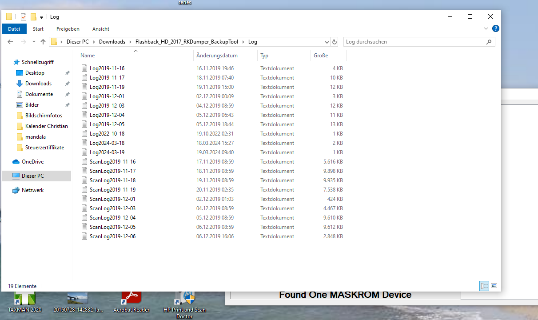Open the Datei menu tab
This screenshot has height=320, width=538.
pos(14,29)
